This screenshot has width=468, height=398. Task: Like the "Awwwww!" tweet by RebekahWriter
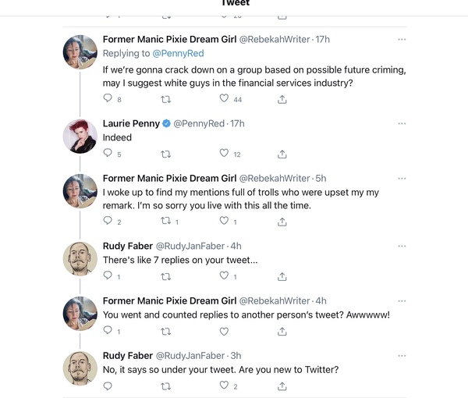[224, 332]
